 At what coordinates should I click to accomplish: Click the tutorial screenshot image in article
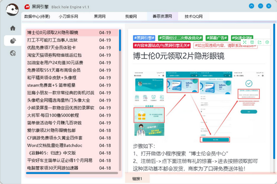point(199,106)
